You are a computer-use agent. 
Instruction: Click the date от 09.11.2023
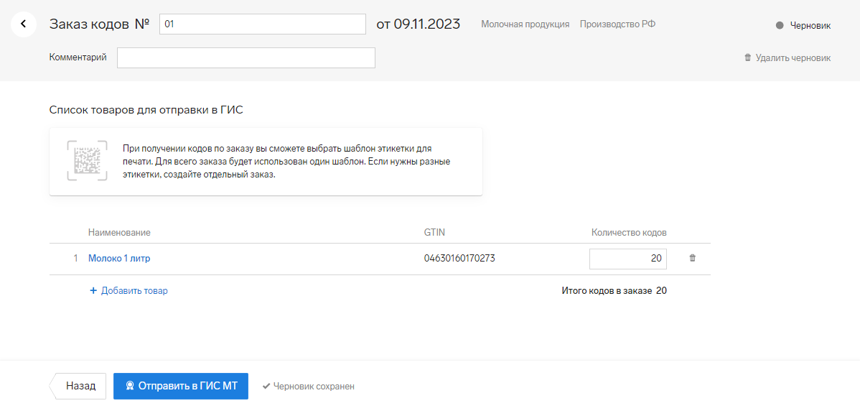(x=418, y=24)
